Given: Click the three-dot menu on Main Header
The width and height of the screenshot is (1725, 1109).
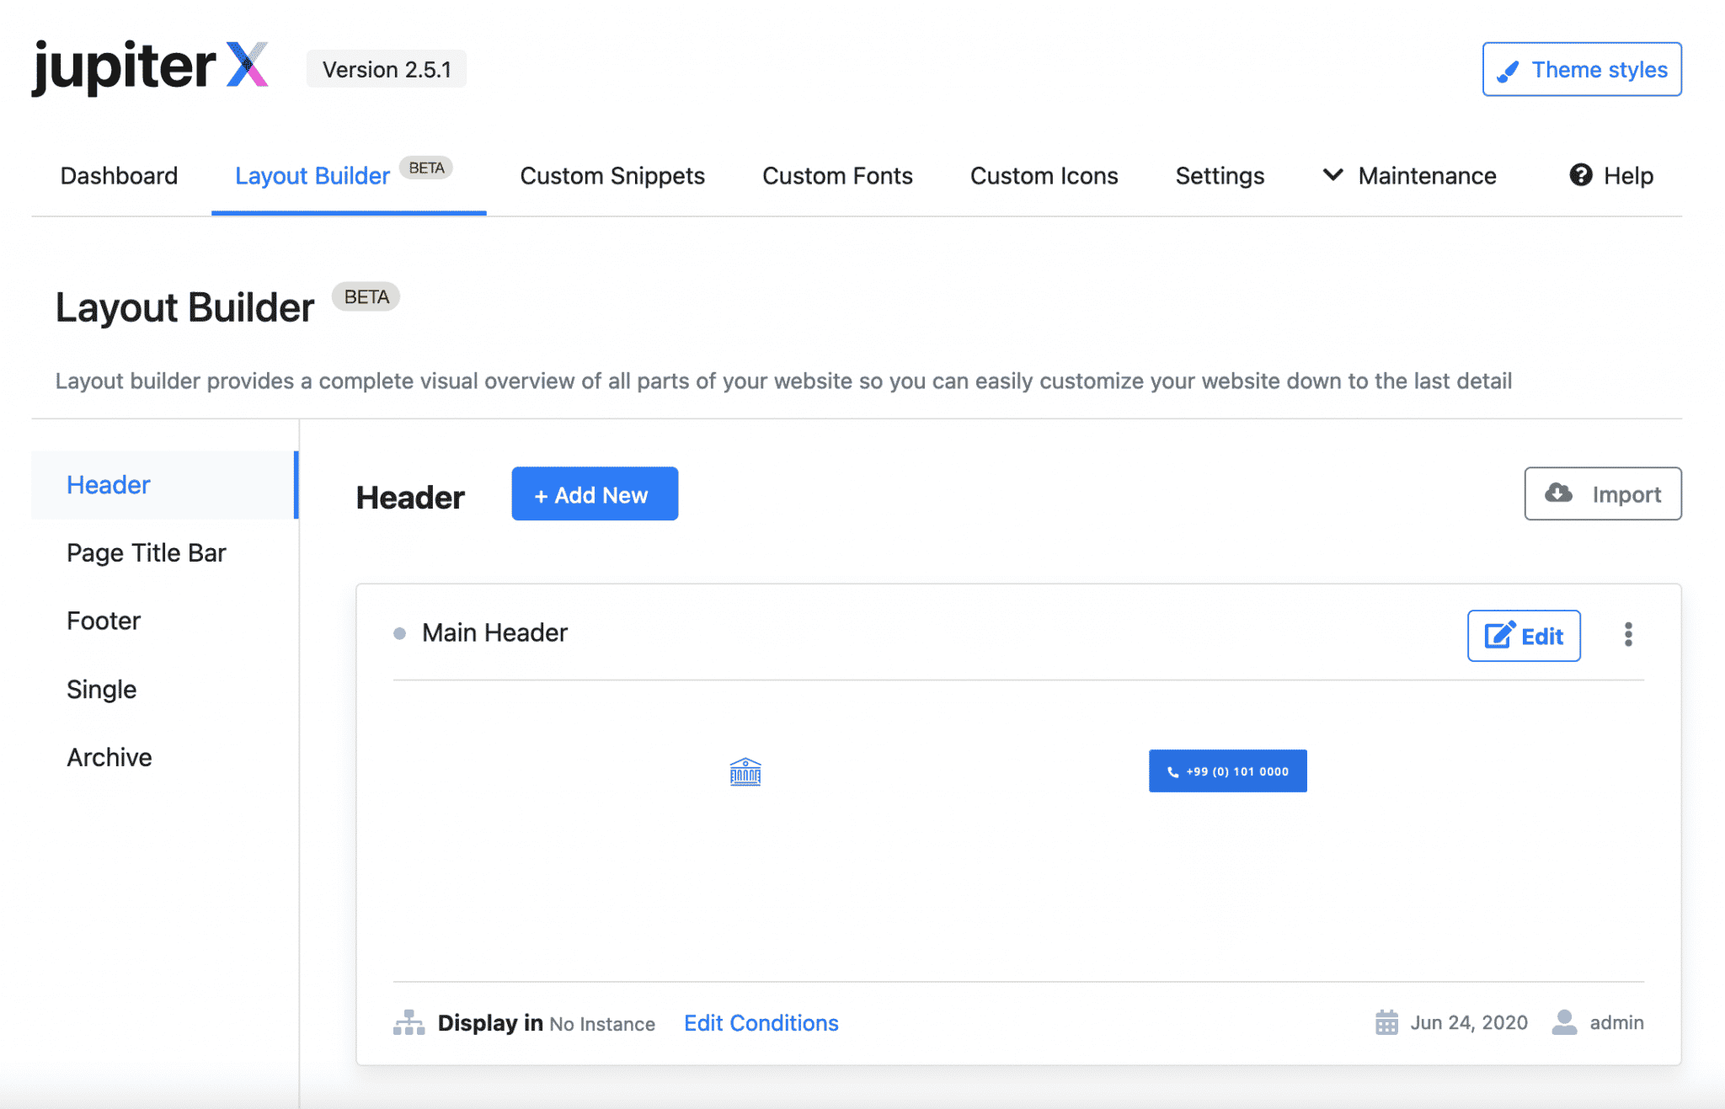Looking at the screenshot, I should 1628,635.
